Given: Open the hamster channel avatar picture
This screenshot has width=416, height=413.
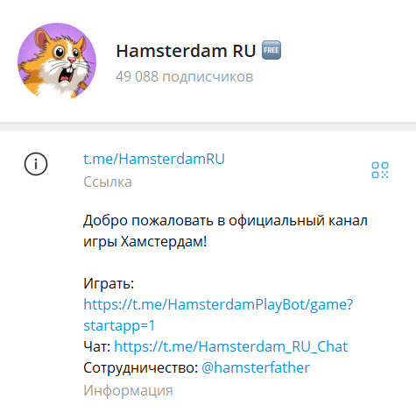Looking at the screenshot, I should [57, 61].
